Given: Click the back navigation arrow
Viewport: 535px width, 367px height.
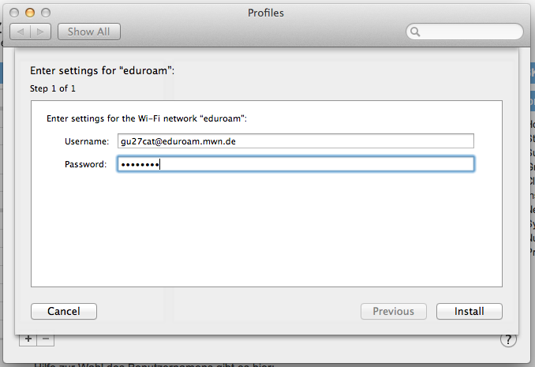Looking at the screenshot, I should point(21,32).
